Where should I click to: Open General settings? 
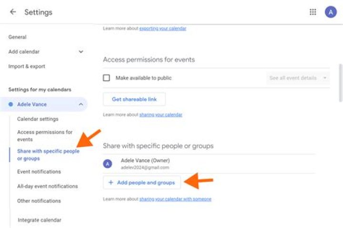coord(17,37)
